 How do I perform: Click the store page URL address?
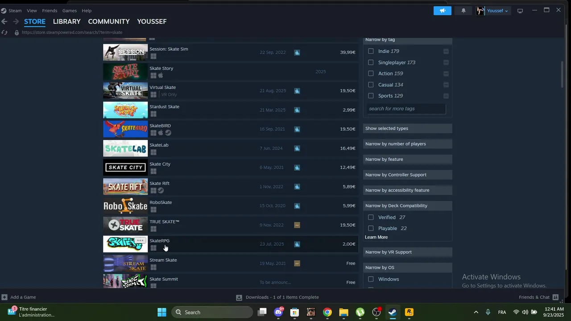pos(72,33)
